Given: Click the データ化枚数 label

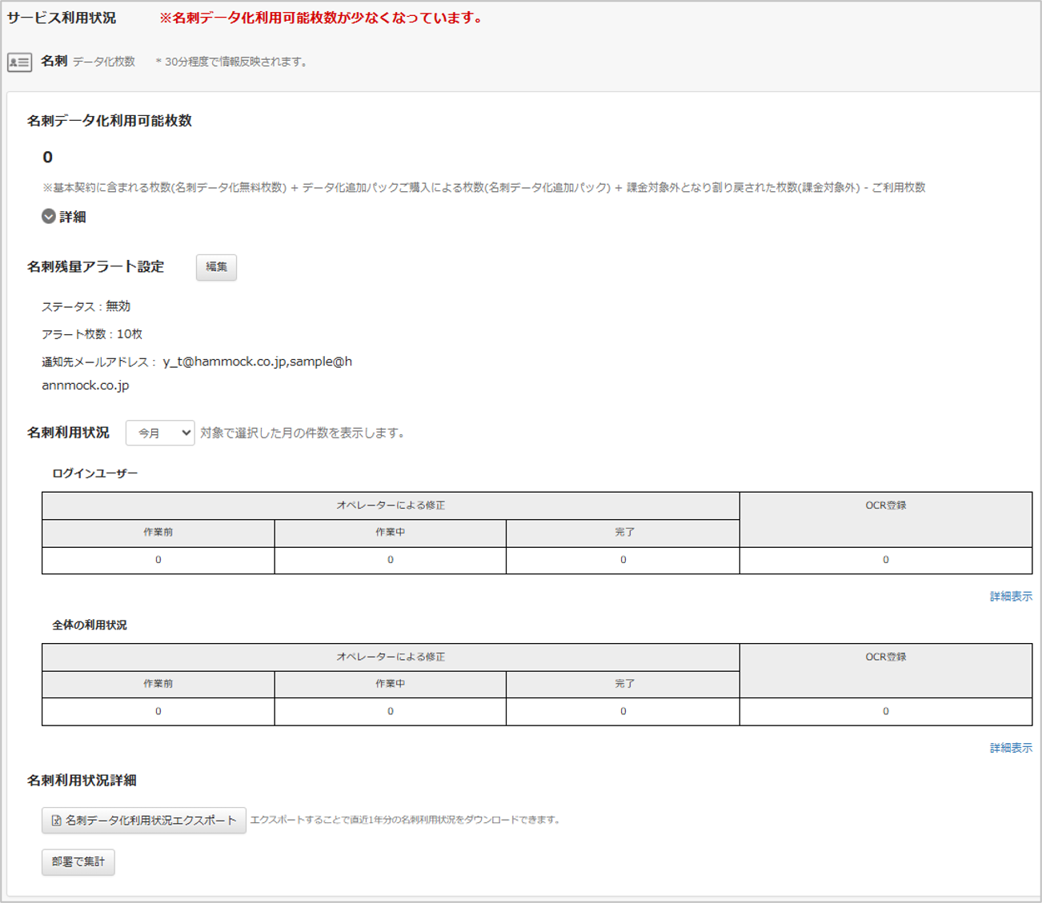Looking at the screenshot, I should 104,62.
